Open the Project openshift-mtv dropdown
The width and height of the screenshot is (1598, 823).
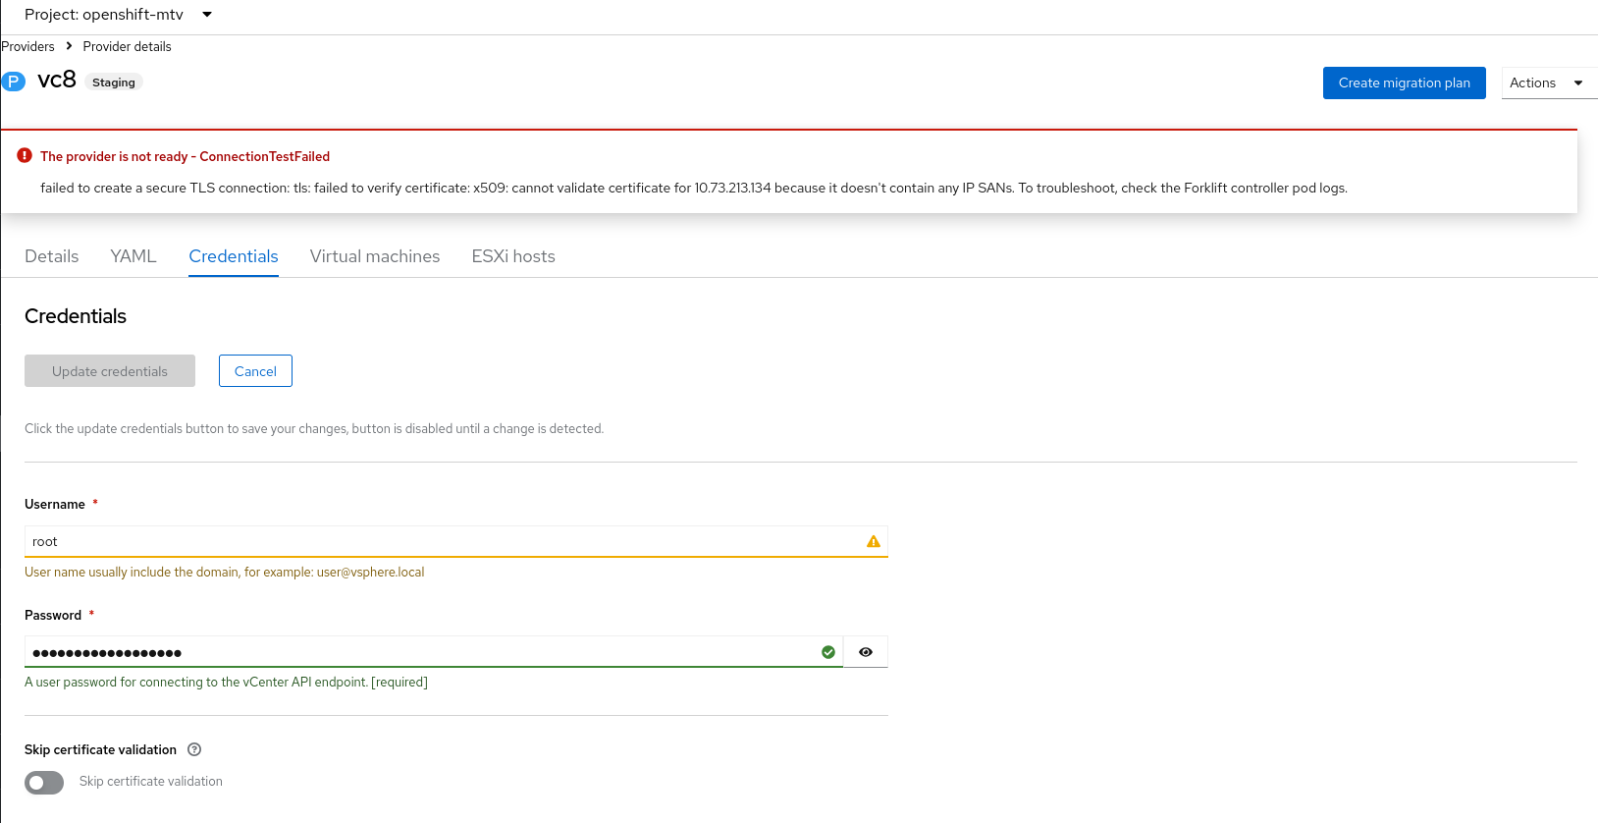(x=118, y=15)
